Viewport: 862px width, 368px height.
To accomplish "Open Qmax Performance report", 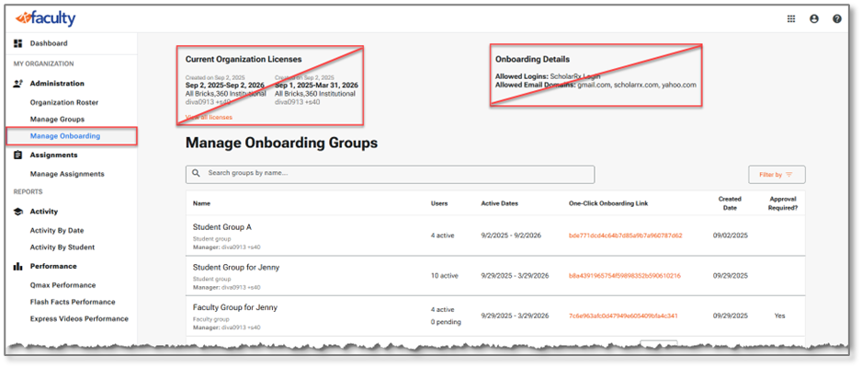I will coord(62,283).
